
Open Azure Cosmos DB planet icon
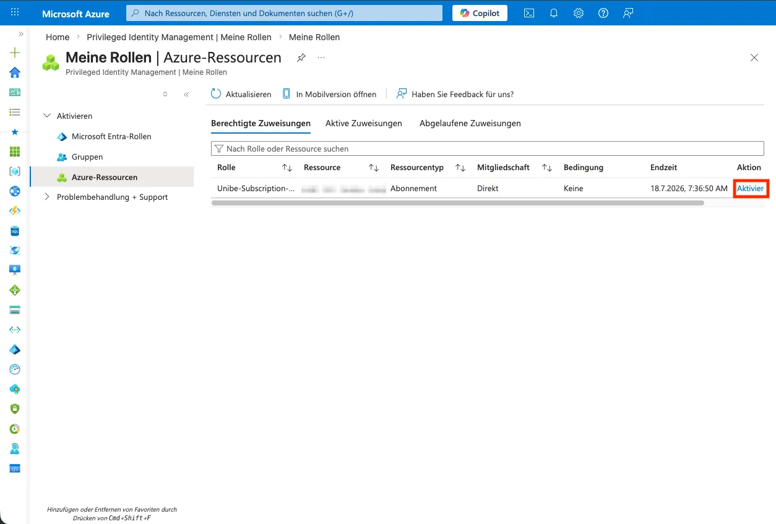tap(15, 251)
